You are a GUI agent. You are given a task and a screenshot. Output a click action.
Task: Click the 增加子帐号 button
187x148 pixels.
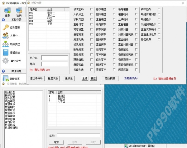(x=36, y=79)
